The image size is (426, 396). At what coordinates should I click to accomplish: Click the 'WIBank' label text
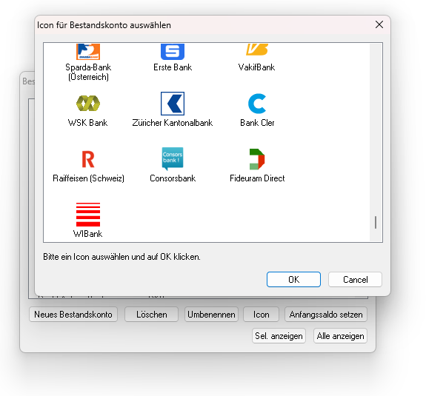pyautogui.click(x=87, y=234)
